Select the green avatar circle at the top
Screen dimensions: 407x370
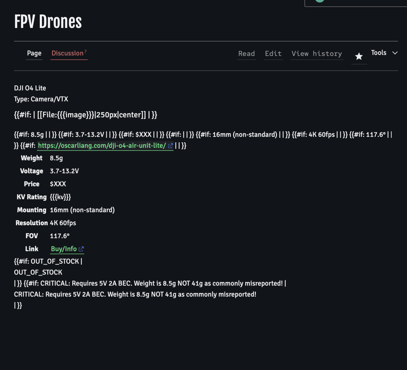coord(320,1)
